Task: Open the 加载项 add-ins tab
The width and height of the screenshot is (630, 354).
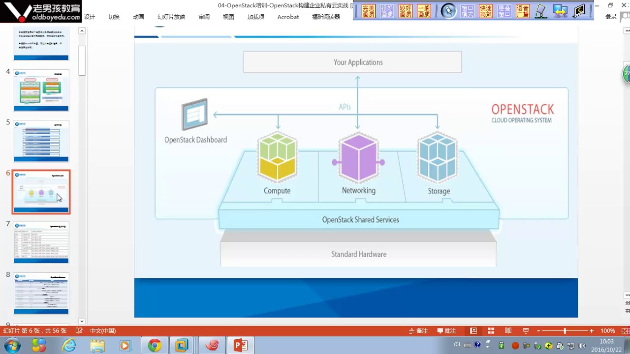Action: [256, 17]
